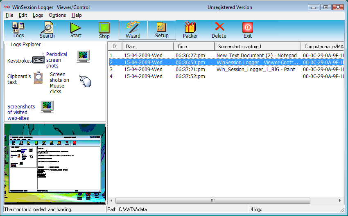Click the screenshot preview thumbnail
The image size is (348, 216).
click(x=55, y=164)
